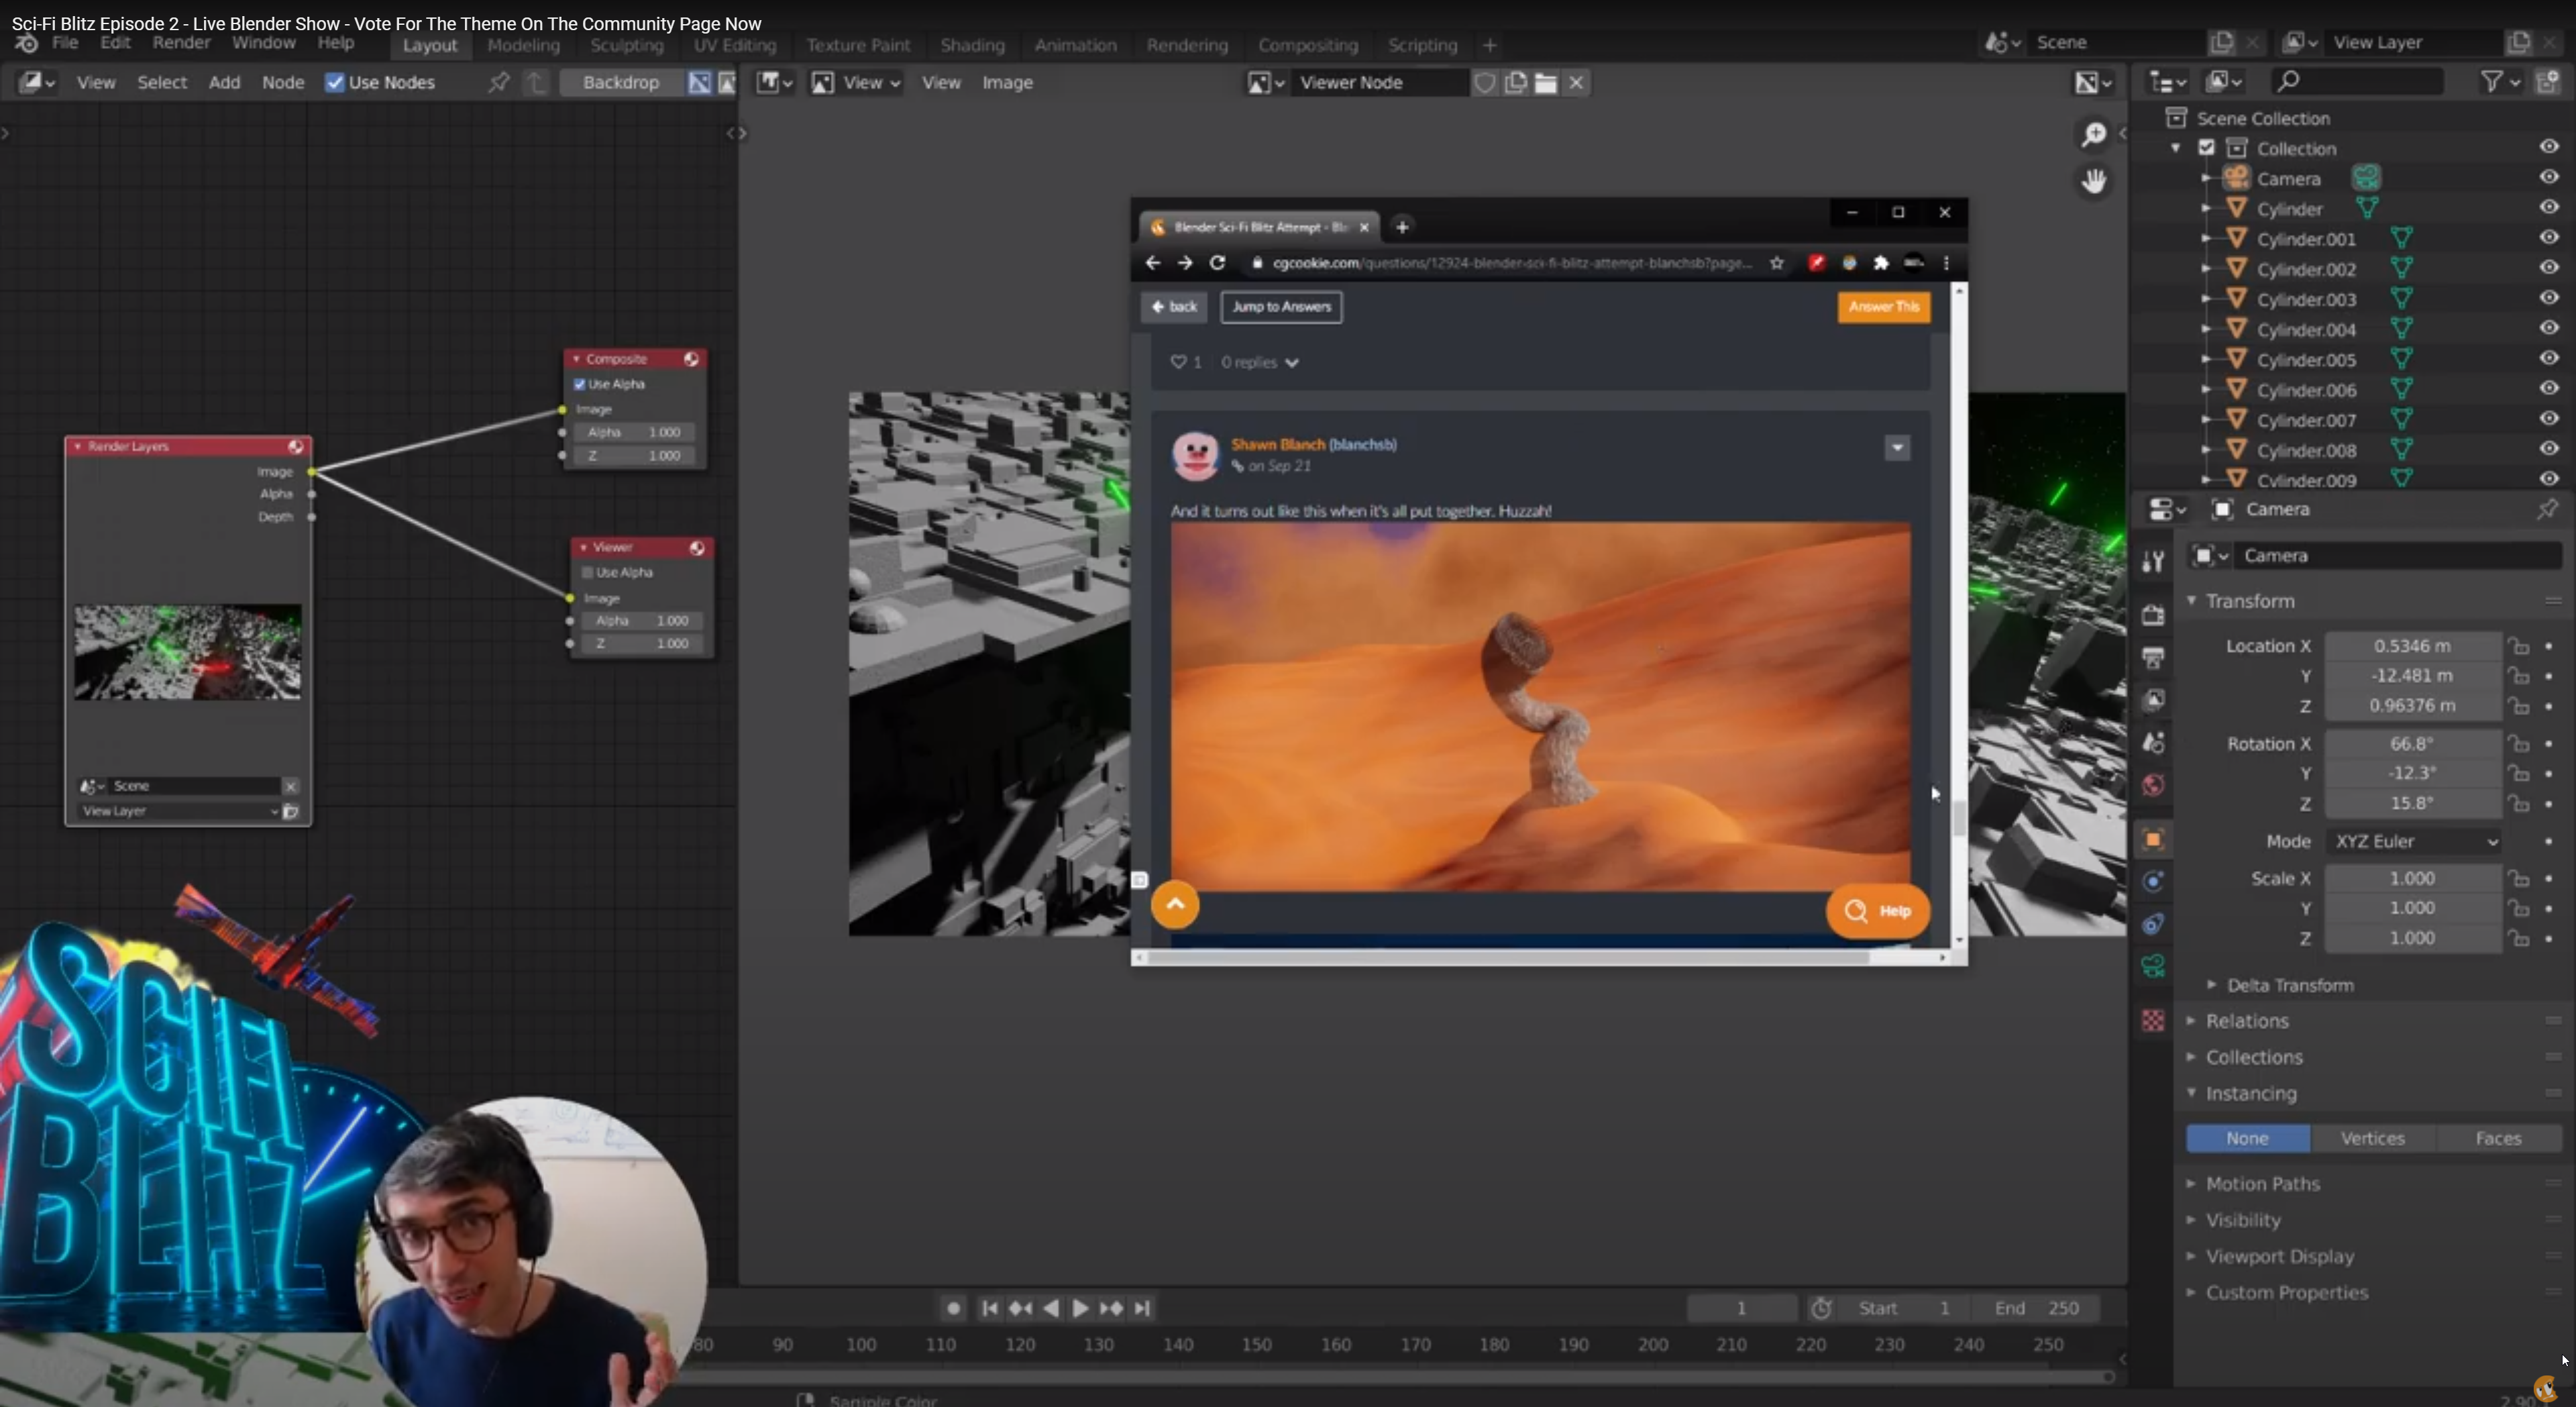Hide Cylinder.003 with its eye icon
This screenshot has width=2576, height=1407.
pyautogui.click(x=2548, y=298)
